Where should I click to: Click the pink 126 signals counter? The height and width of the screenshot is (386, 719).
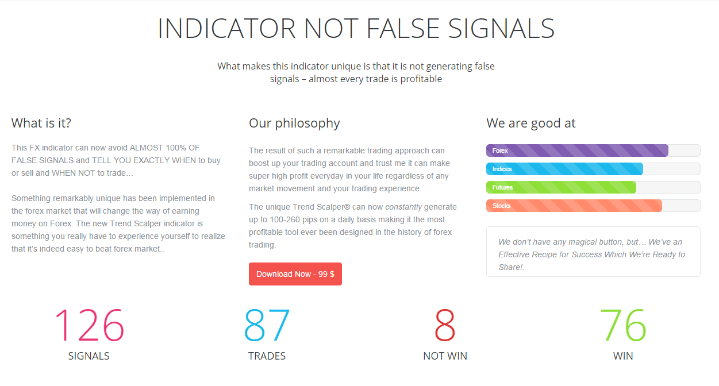tap(89, 325)
